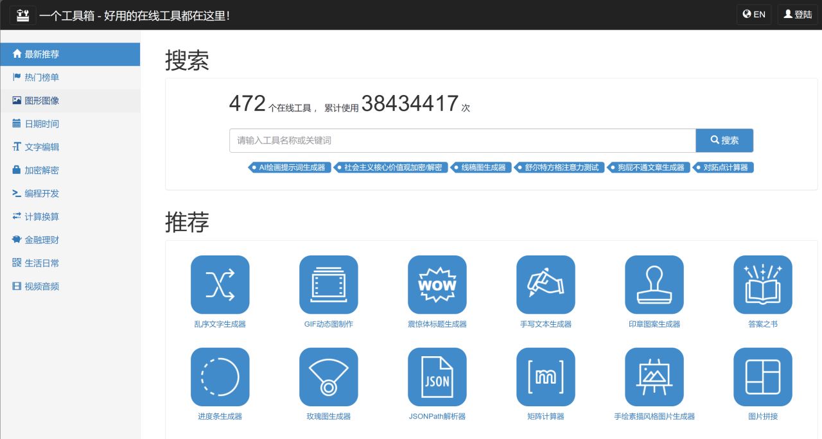Open the 印章图案生成器 text link
The image size is (822, 439).
click(654, 324)
